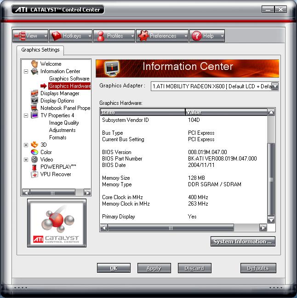The height and width of the screenshot is (298, 297).
Task: Click the Discard button
Action: (x=194, y=268)
